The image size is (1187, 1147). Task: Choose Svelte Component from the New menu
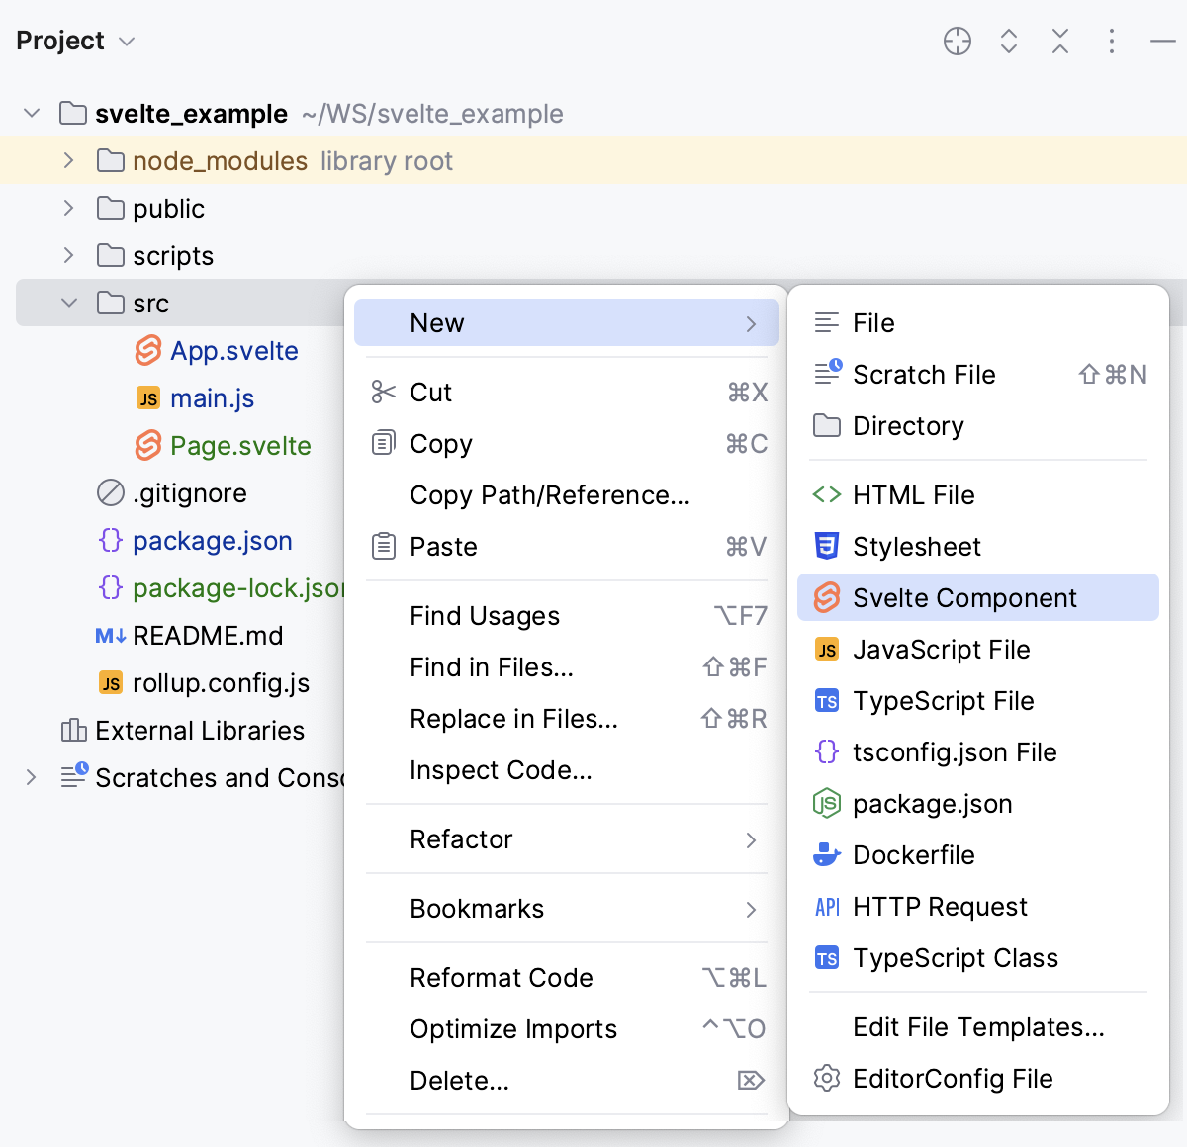tap(964, 597)
